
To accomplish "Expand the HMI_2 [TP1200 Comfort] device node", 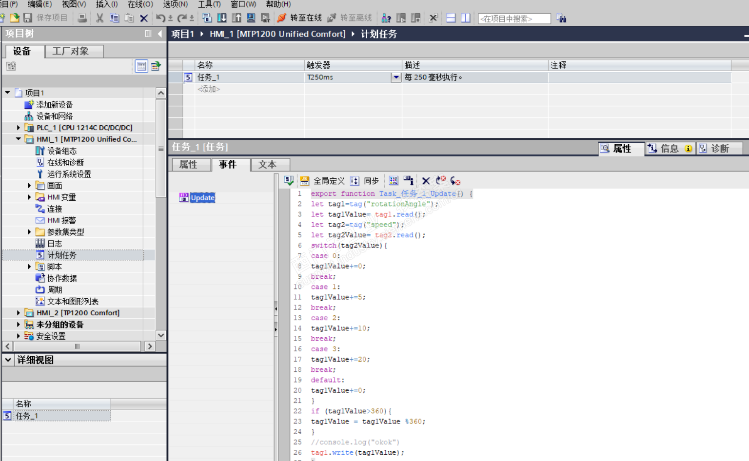I will tap(19, 313).
